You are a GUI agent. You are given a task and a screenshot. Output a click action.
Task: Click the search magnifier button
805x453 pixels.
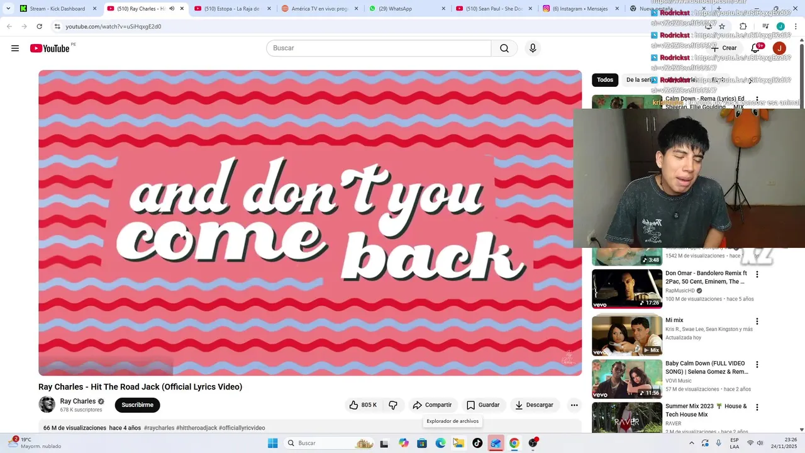pos(504,48)
